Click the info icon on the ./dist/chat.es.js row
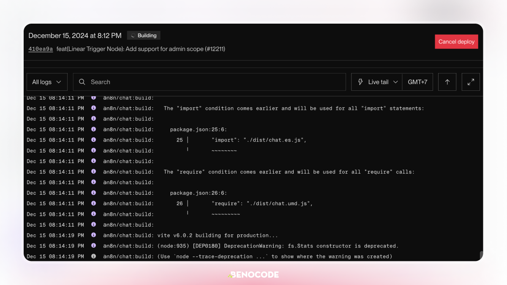Image resolution: width=507 pixels, height=285 pixels. coord(93,140)
